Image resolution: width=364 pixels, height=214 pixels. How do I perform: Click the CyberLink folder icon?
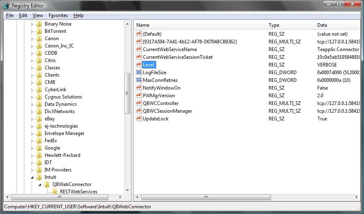click(x=39, y=90)
